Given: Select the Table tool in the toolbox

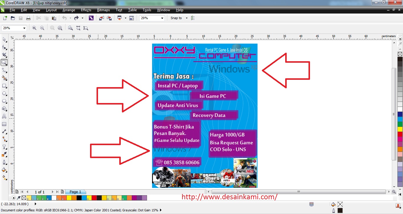Looking at the screenshot, I should (4, 124).
